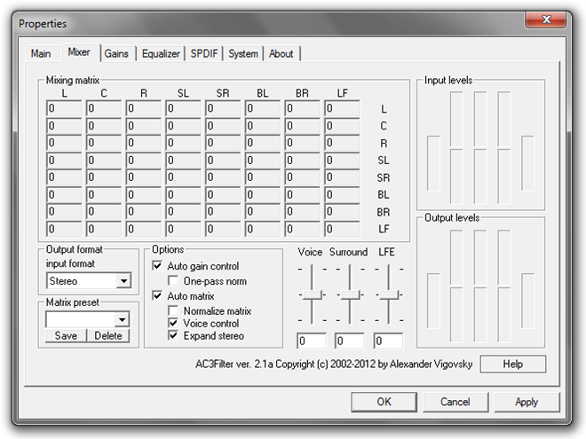
Task: Click the Surround value input field
Action: pos(350,341)
